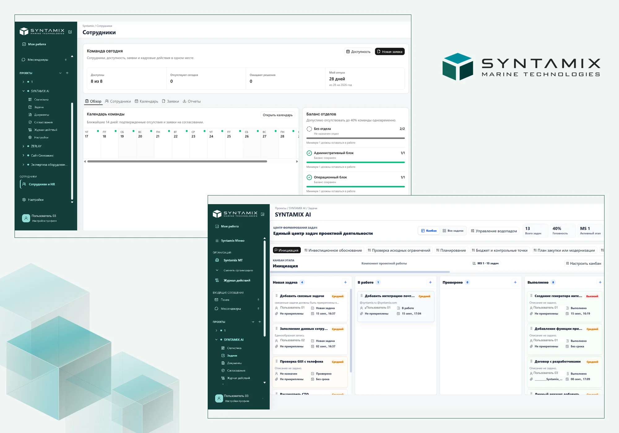
Task: Switch to Заявки tab
Action: [171, 101]
